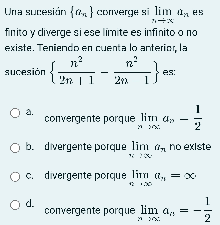Click the {a_n} symbol in the first line
The width and height of the screenshot is (220, 225).
[81, 13]
